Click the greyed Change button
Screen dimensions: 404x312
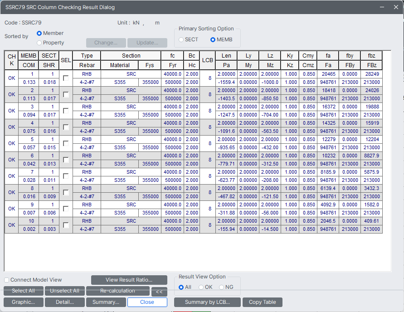[x=106, y=43]
